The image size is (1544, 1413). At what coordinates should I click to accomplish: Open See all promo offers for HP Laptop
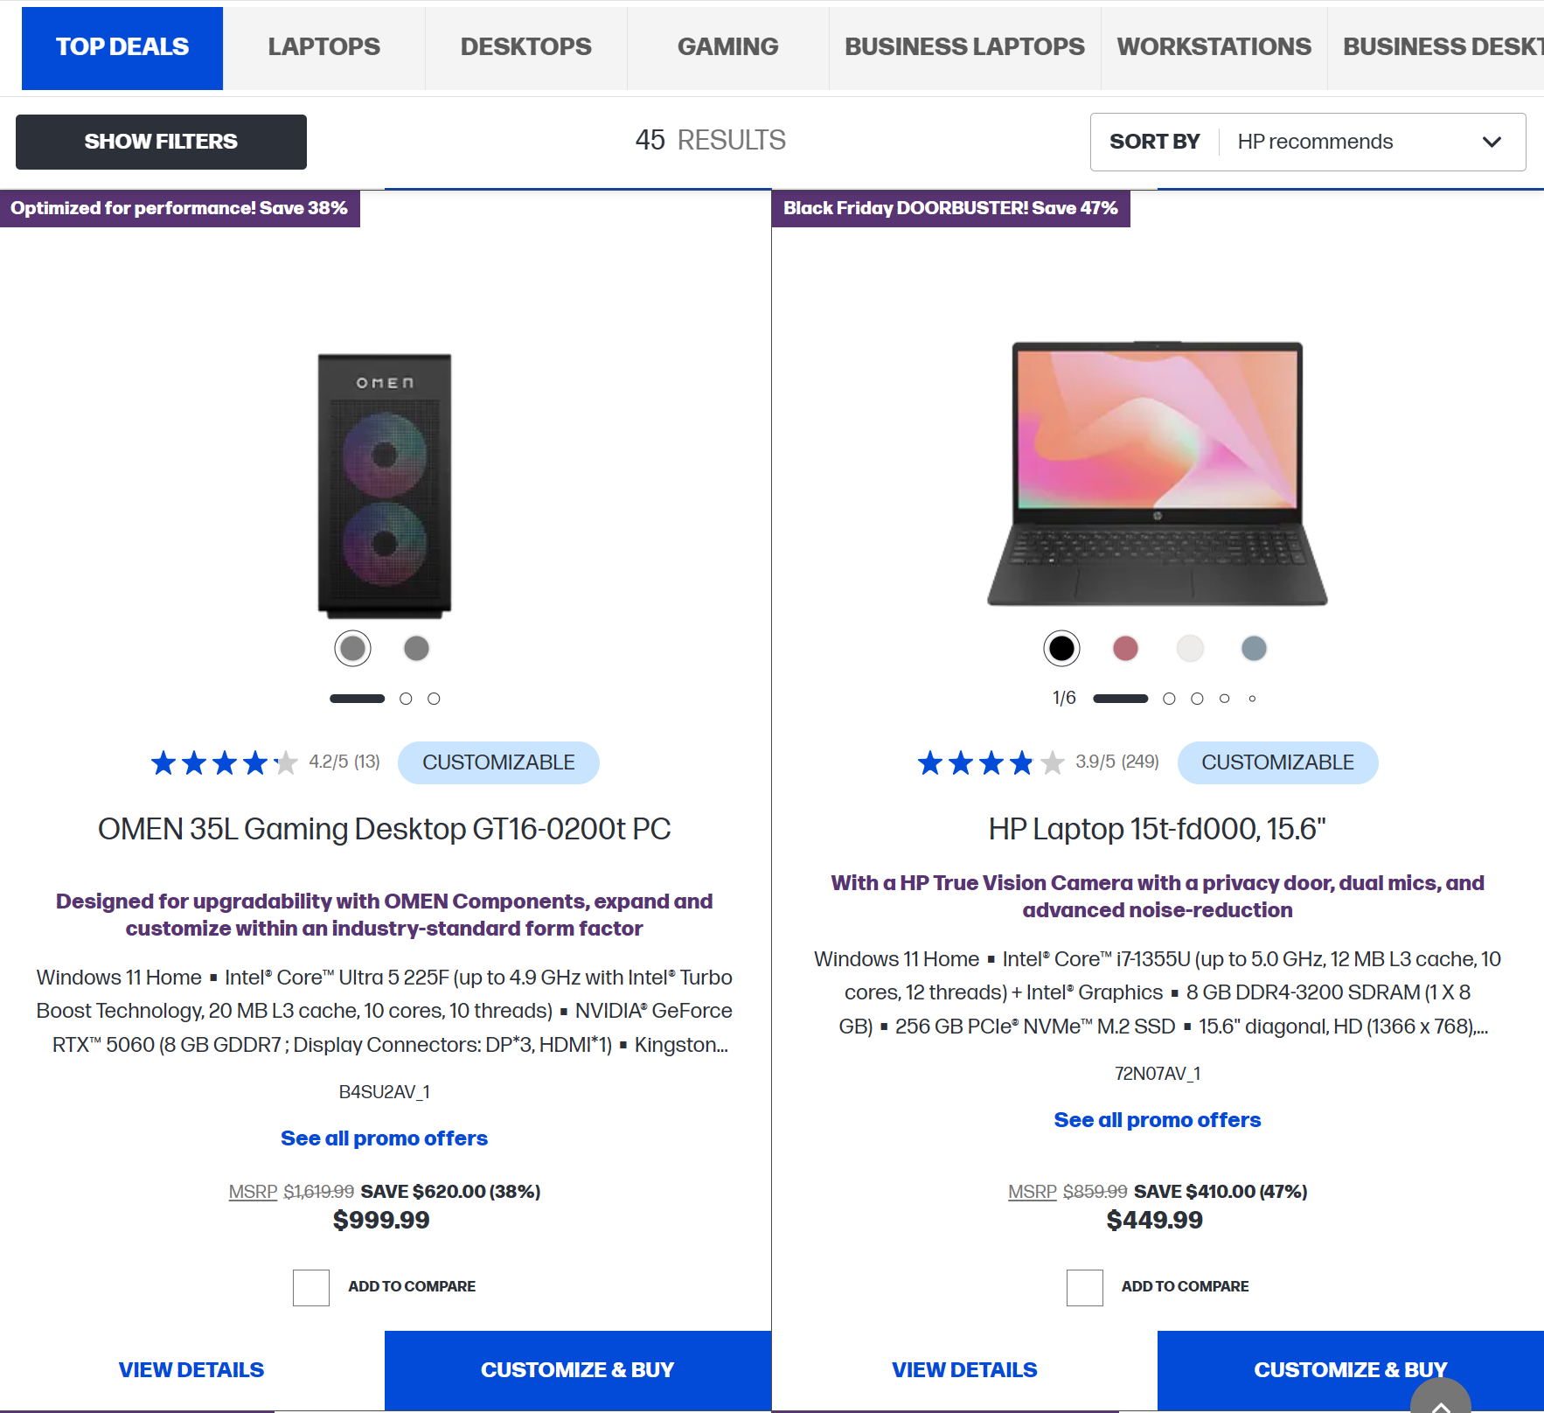[1157, 1120]
